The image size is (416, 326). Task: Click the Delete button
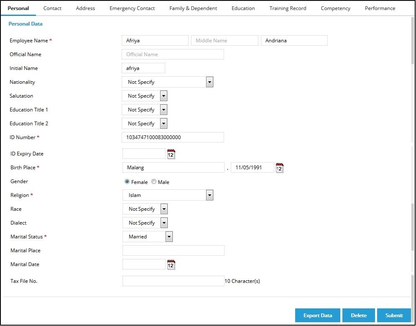click(x=359, y=316)
